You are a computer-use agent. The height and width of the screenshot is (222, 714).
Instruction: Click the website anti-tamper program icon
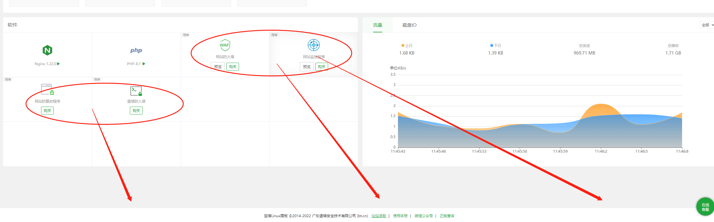coord(47,90)
